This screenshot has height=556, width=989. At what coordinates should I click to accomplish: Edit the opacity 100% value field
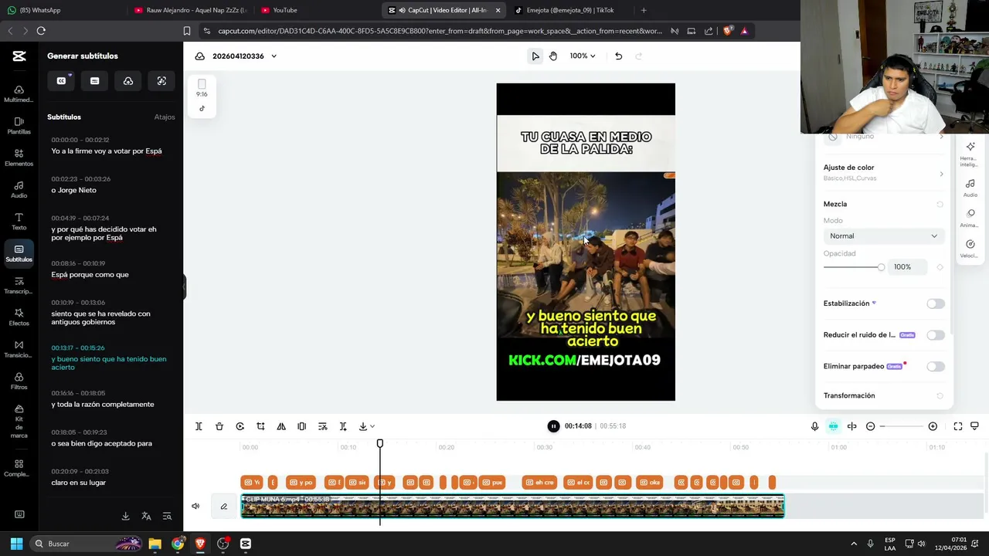(908, 267)
